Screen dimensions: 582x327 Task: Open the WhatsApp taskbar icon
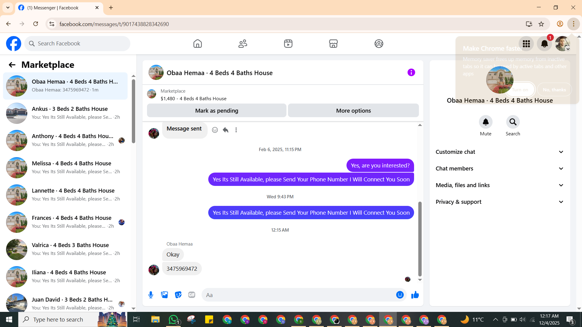pyautogui.click(x=173, y=319)
